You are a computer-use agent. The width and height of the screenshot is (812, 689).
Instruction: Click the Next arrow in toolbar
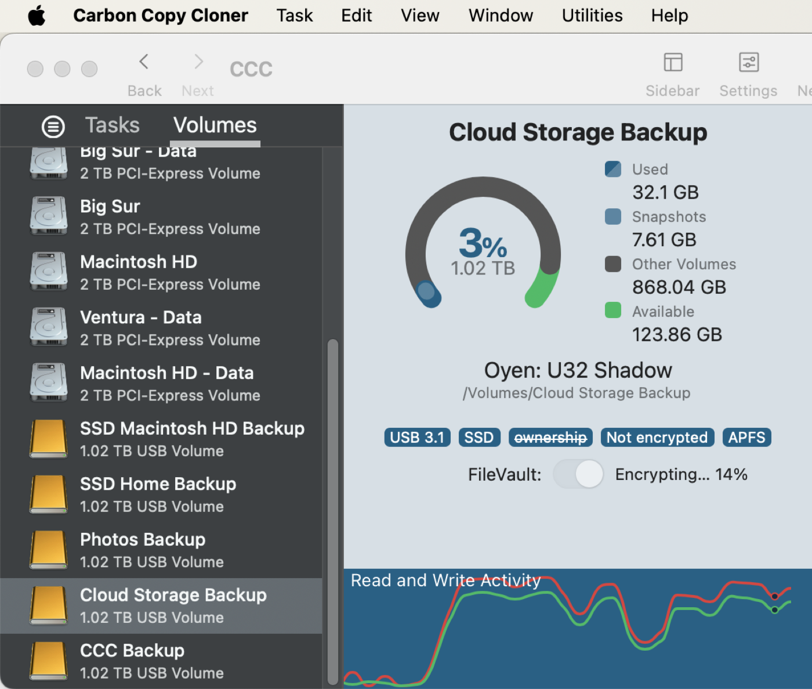tap(198, 62)
